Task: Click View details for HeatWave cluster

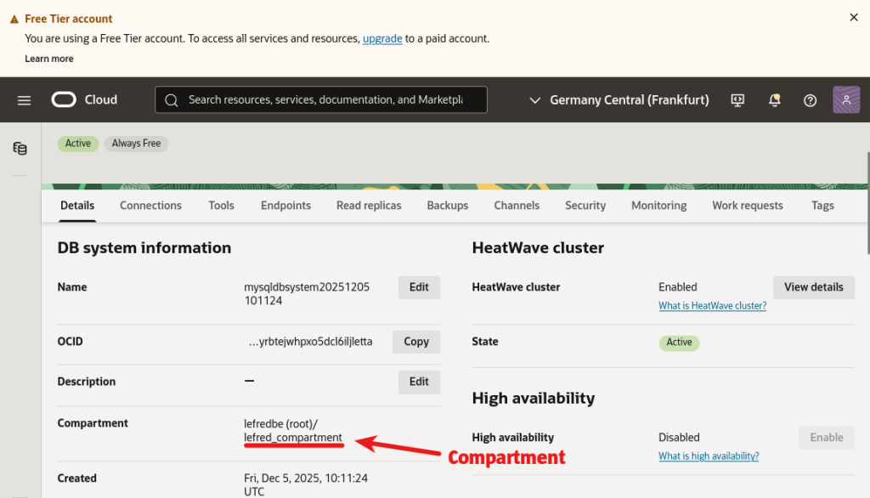Action: pyautogui.click(x=813, y=287)
